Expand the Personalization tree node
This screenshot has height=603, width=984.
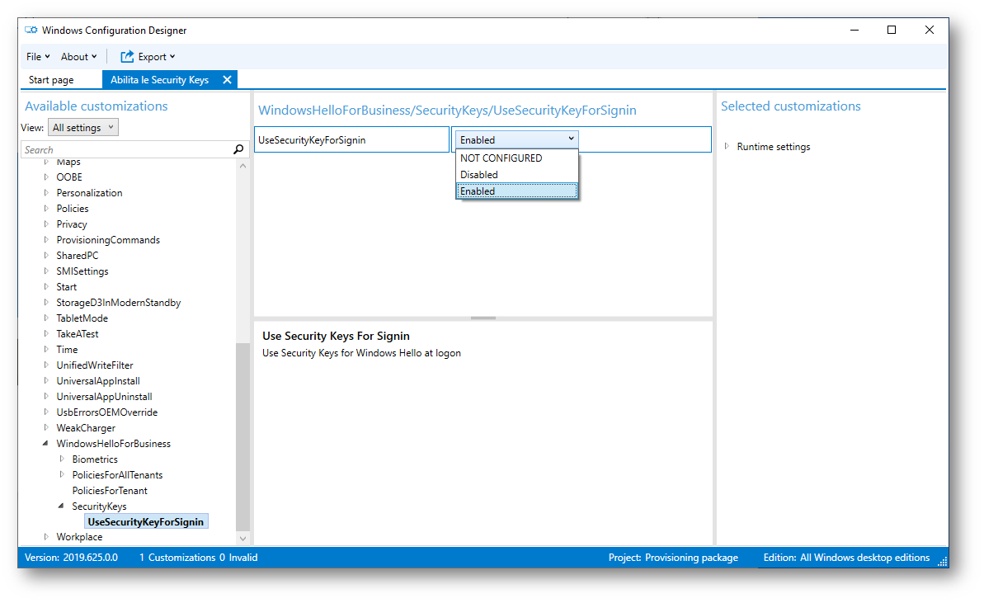pos(46,193)
